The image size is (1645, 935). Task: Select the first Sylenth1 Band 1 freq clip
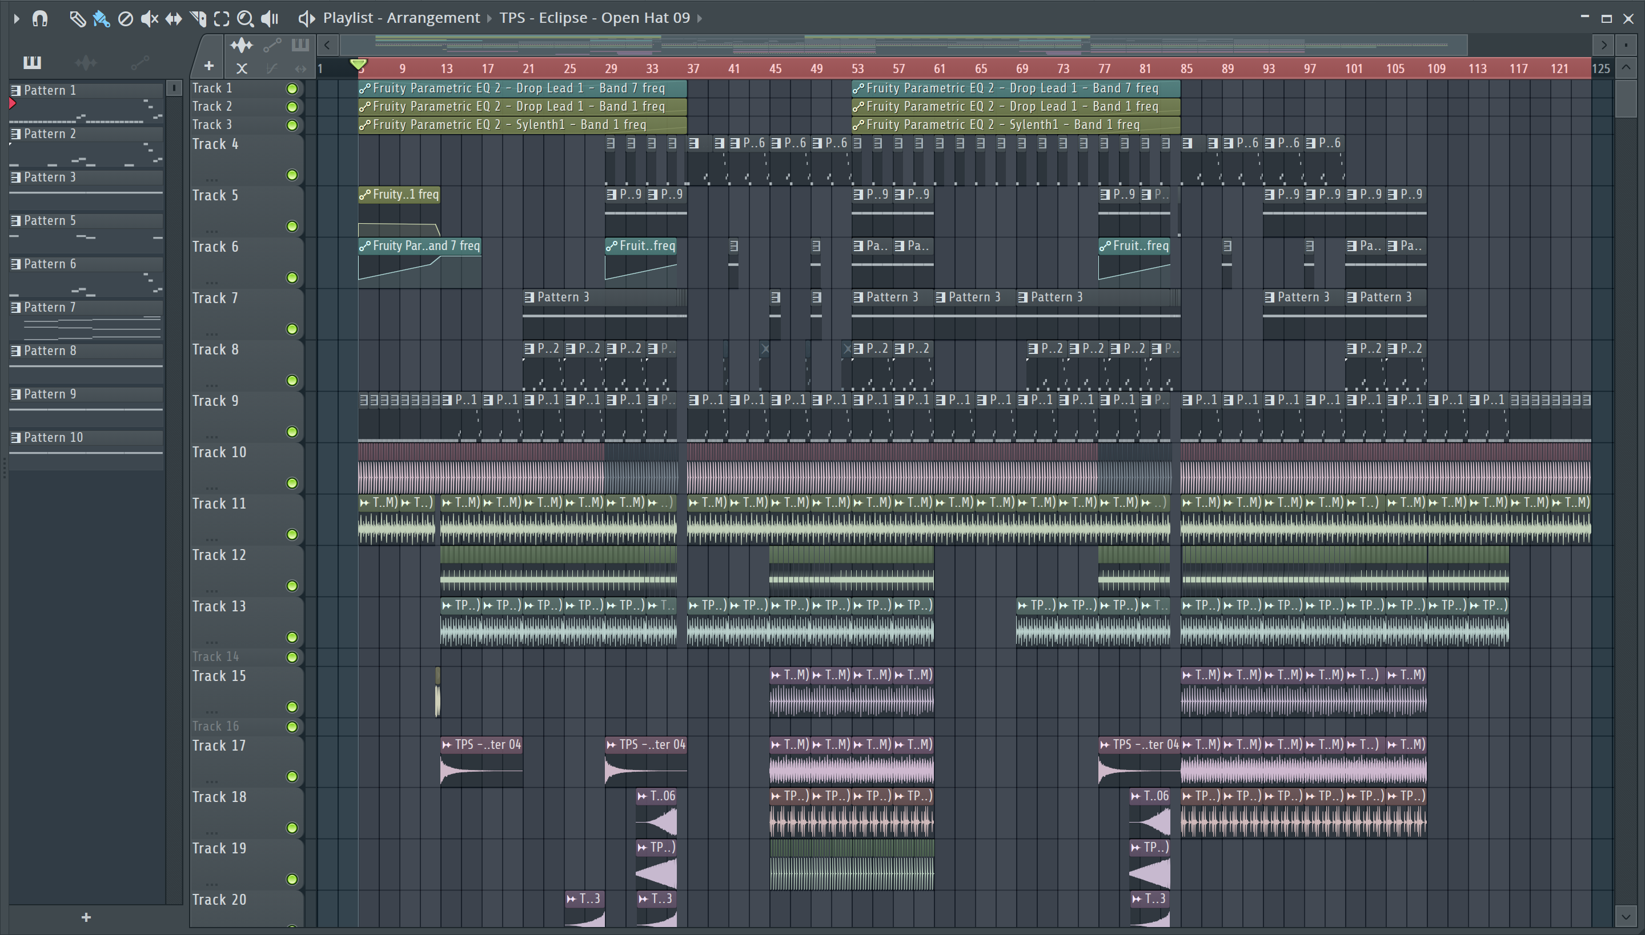[x=523, y=125]
